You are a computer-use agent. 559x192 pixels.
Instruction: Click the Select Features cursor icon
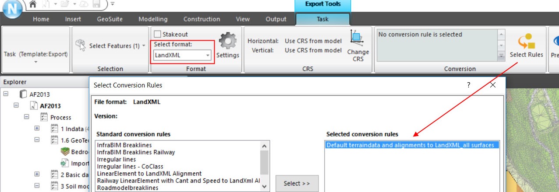(x=80, y=45)
